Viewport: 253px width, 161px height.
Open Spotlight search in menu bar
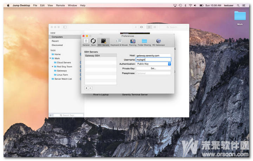(x=238, y=5)
